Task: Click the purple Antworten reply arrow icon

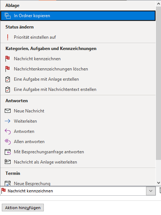Action: click(8, 131)
